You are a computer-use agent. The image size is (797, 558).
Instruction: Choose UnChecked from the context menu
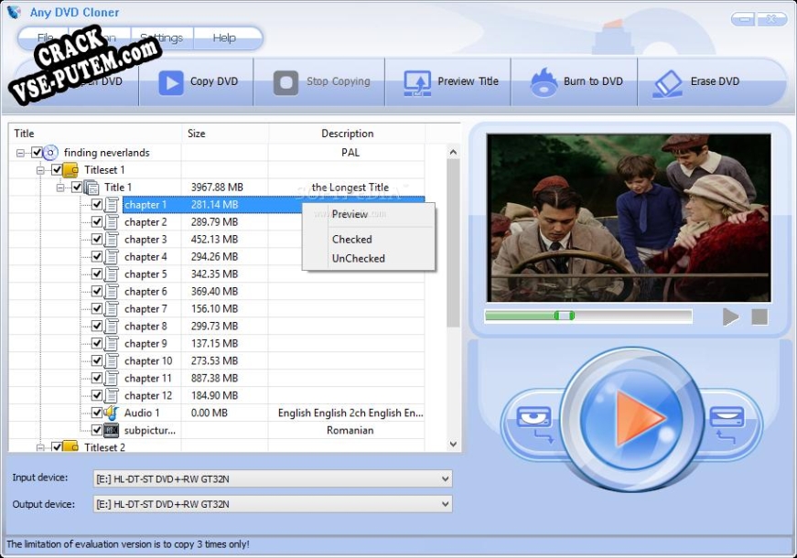pyautogui.click(x=369, y=259)
